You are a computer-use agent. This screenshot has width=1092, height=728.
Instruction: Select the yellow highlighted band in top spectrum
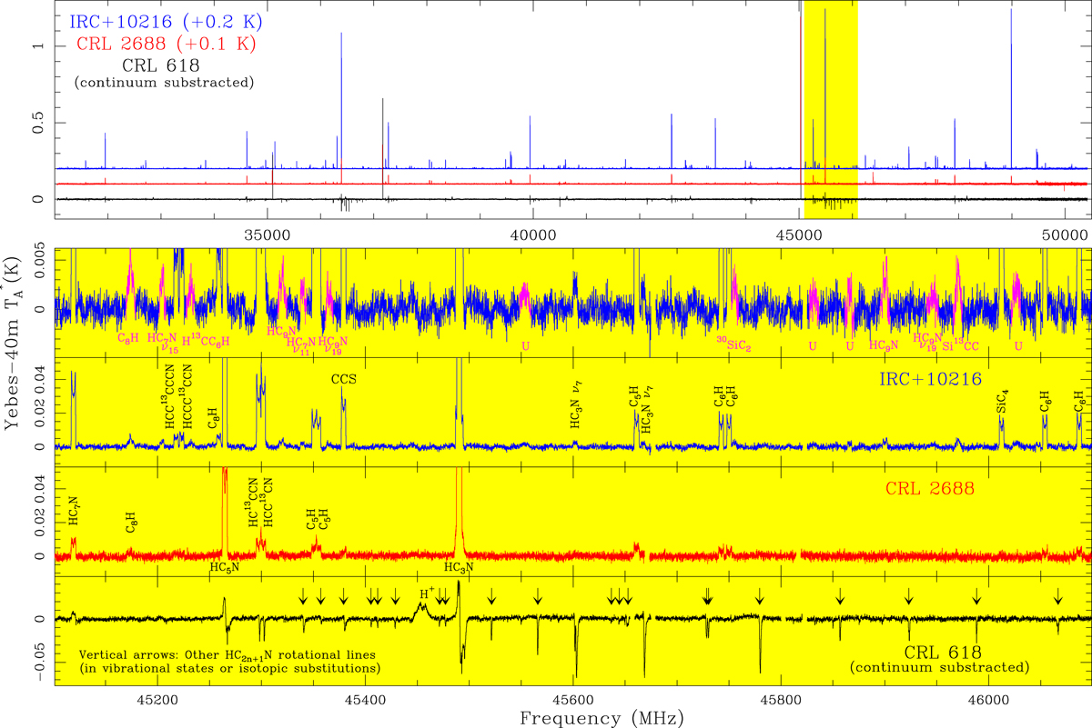830,109
